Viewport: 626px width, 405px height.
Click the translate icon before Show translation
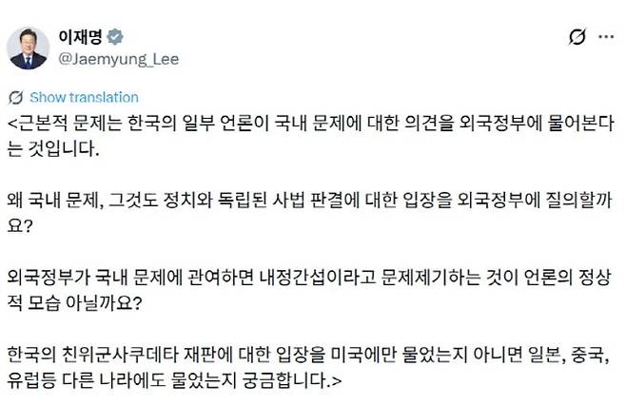15,98
